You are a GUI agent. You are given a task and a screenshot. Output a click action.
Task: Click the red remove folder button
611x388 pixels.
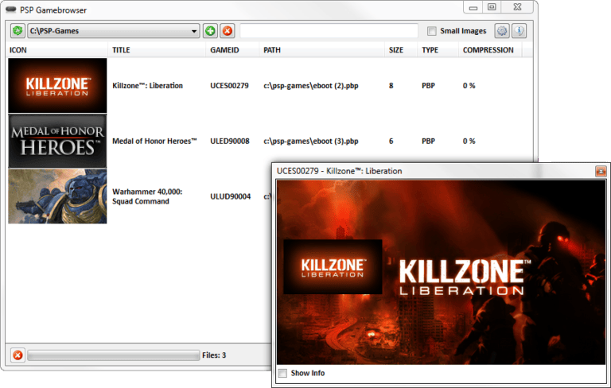227,31
